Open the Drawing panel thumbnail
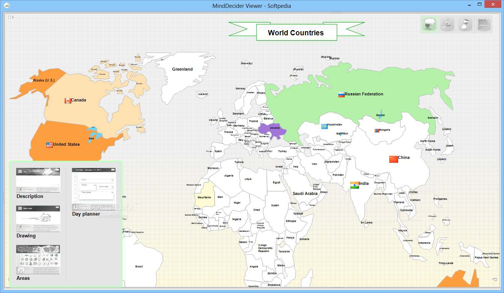504x293 pixels. click(38, 219)
